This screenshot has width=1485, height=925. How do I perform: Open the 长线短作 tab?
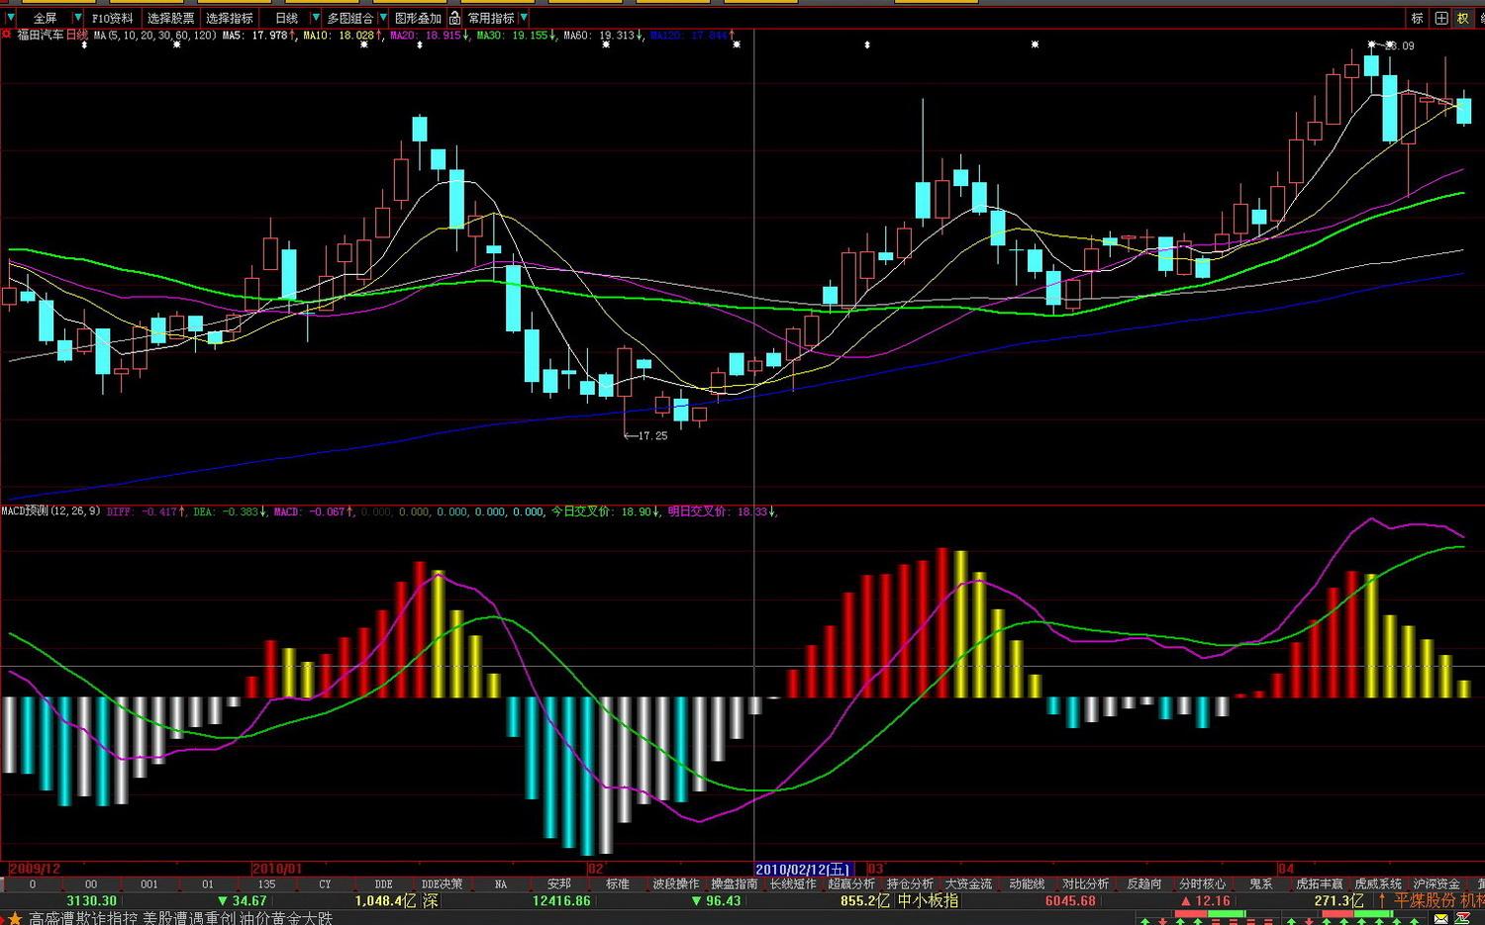coord(793,884)
